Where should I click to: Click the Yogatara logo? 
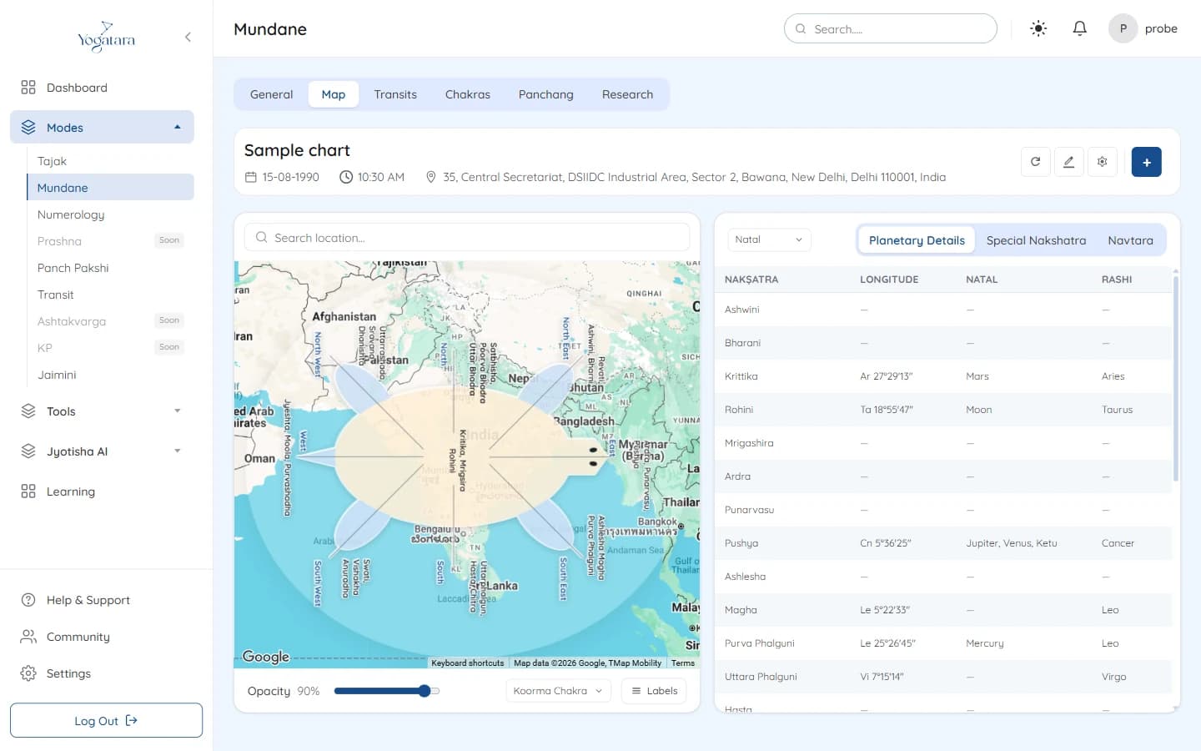(106, 37)
